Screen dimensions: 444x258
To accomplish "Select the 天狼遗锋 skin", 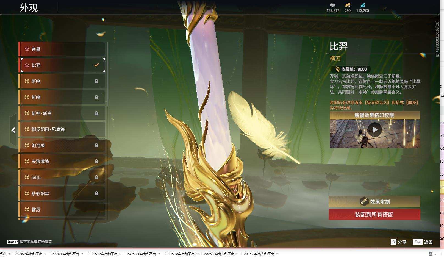I will tap(62, 161).
